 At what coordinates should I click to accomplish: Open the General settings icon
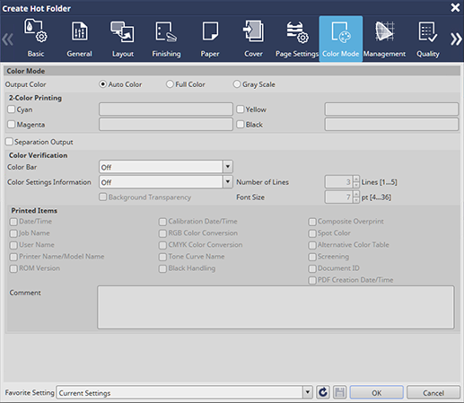79,31
